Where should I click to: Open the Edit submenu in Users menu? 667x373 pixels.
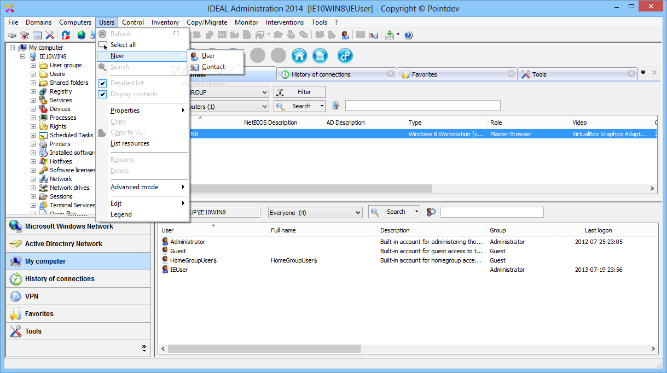coord(142,203)
